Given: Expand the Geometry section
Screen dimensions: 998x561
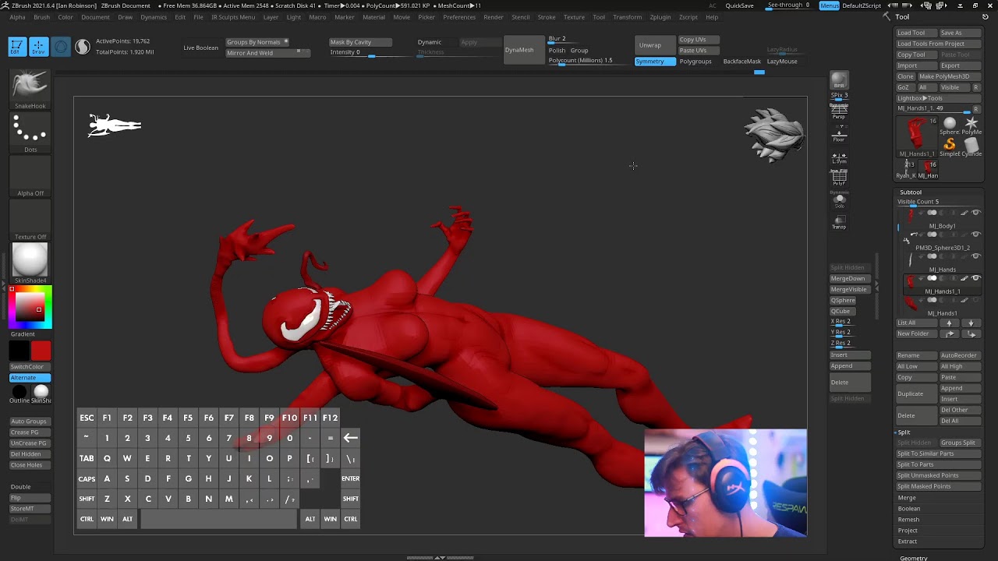Looking at the screenshot, I should point(914,558).
